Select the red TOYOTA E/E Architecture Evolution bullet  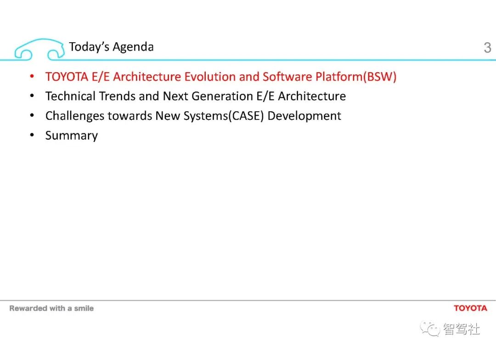click(x=220, y=77)
